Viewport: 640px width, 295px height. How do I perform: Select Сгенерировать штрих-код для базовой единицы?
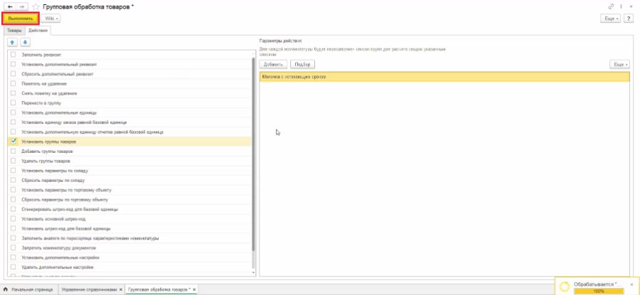coord(70,209)
